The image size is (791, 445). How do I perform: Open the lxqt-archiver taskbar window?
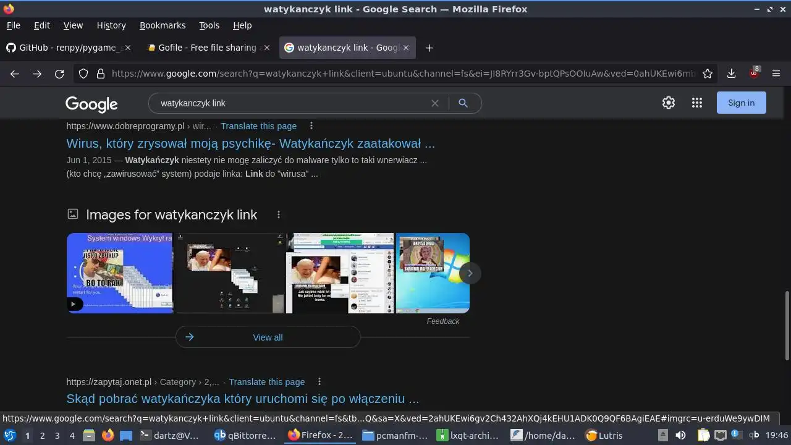(x=469, y=435)
